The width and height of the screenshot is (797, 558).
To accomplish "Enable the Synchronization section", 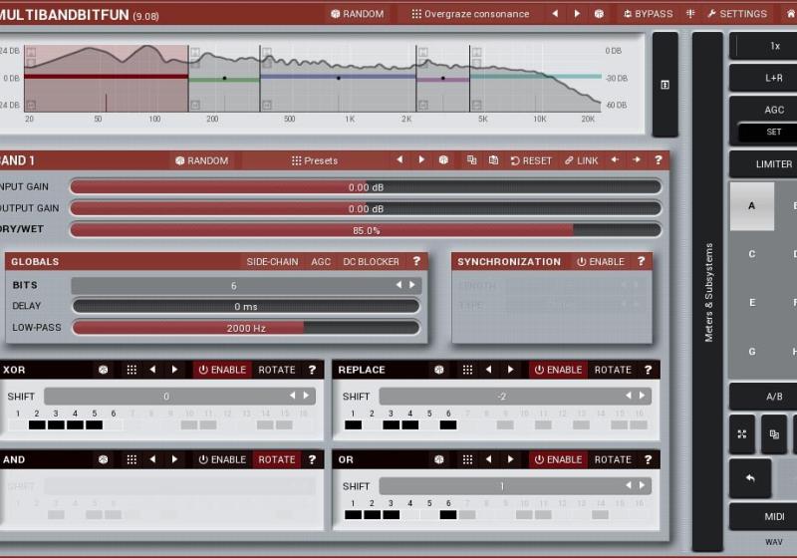I will (601, 262).
